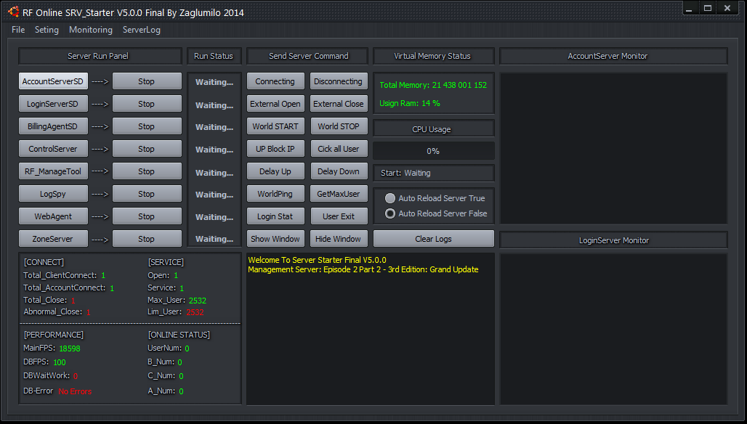Click inside LoginServer Monitor output area
The width and height of the screenshot is (747, 424).
click(613, 329)
